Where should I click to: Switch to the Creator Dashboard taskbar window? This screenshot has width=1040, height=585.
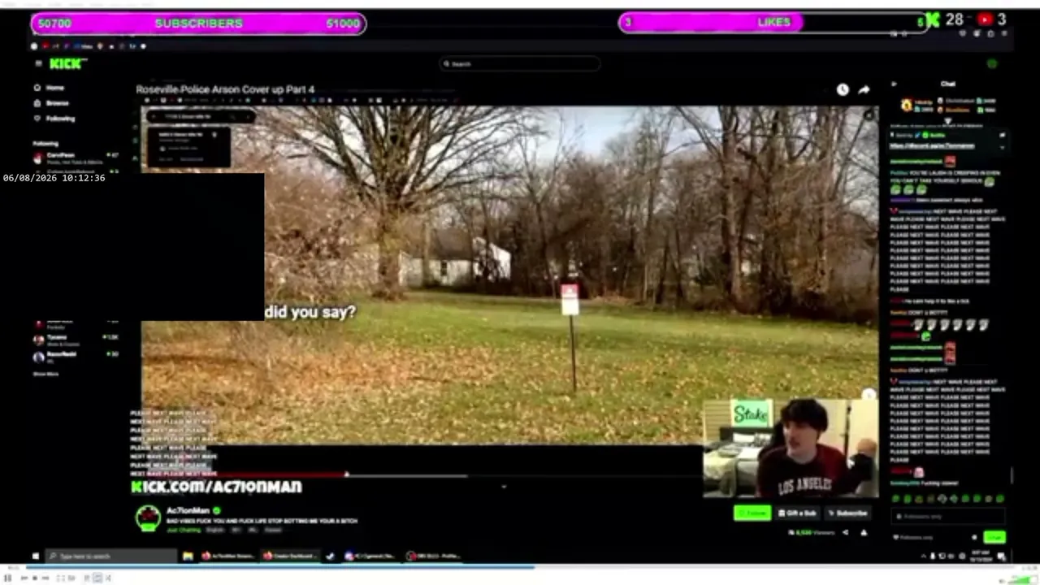coord(290,557)
